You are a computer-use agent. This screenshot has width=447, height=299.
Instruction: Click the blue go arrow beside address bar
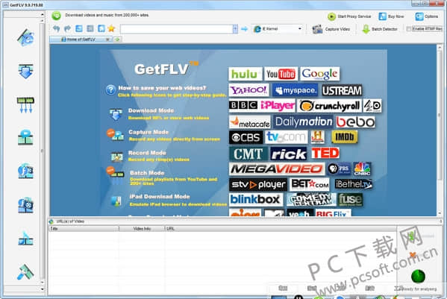click(x=244, y=29)
